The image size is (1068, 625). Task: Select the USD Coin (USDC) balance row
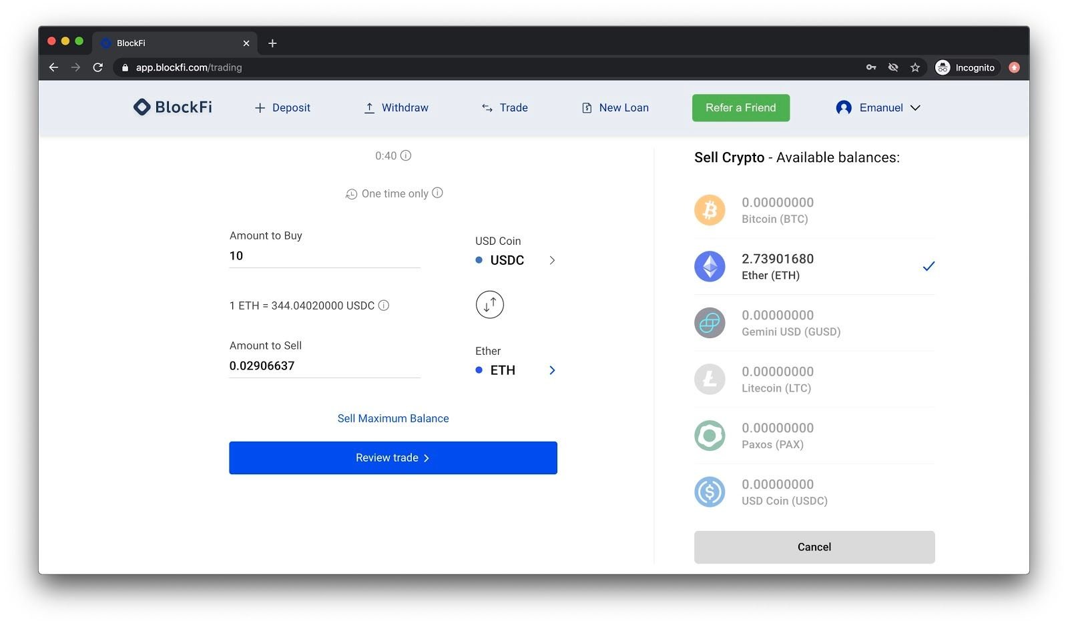click(814, 492)
